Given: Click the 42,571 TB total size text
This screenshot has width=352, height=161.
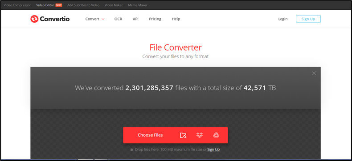Looking at the screenshot, I should tap(259, 88).
